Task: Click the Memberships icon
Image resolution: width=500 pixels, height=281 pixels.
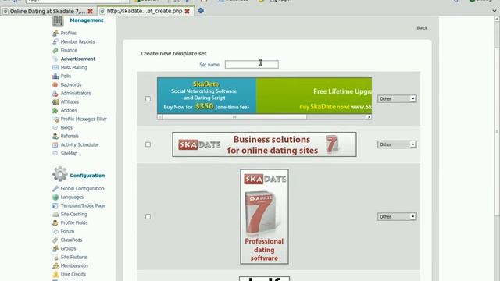Action: [x=55, y=266]
